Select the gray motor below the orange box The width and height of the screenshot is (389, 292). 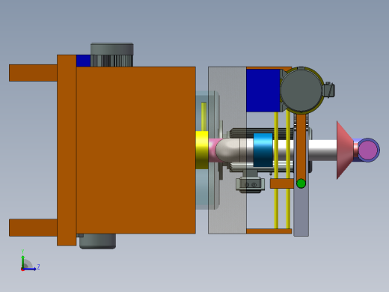[97, 241]
